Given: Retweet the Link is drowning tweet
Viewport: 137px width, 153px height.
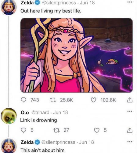Looking at the screenshot, I should (x=56, y=130).
